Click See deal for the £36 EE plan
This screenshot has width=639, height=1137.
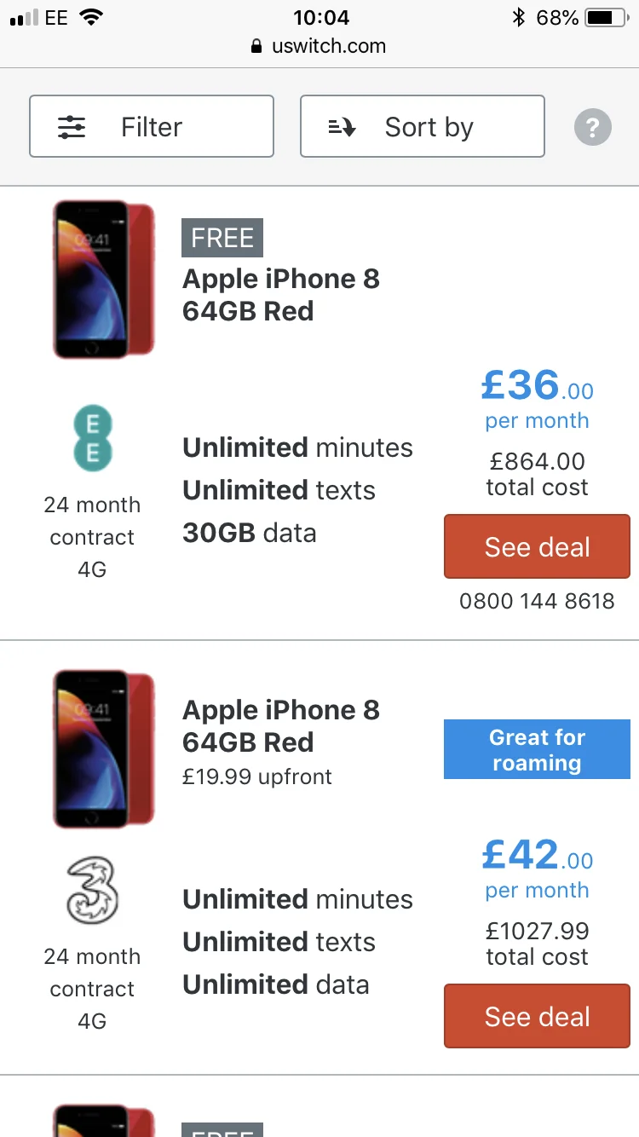(x=537, y=547)
